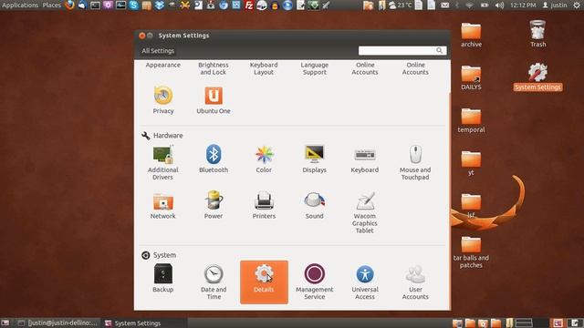
Task: Select the archive folder on desktop
Action: pos(471,35)
